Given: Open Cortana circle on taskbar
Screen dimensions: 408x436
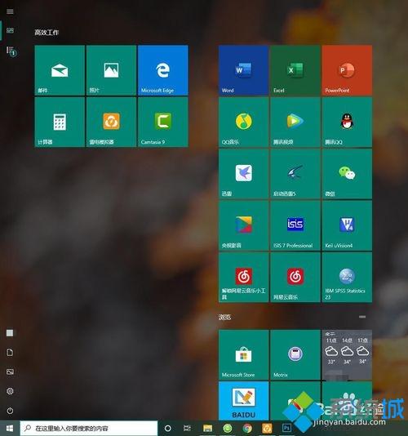Looking at the screenshot, I should pos(167,428).
